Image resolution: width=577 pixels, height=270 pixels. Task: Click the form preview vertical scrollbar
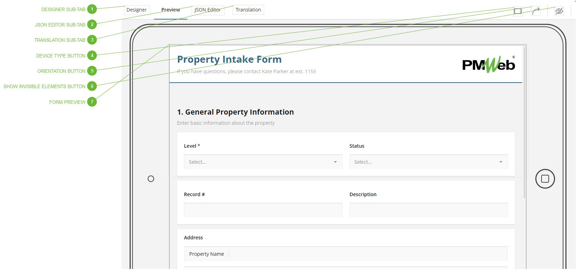pyautogui.click(x=524, y=122)
